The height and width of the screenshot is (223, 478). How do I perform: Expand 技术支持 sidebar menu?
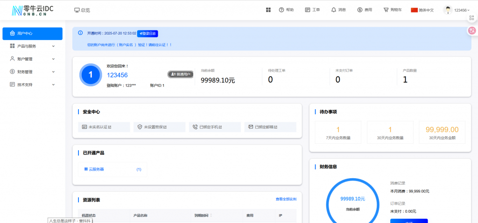(x=32, y=85)
